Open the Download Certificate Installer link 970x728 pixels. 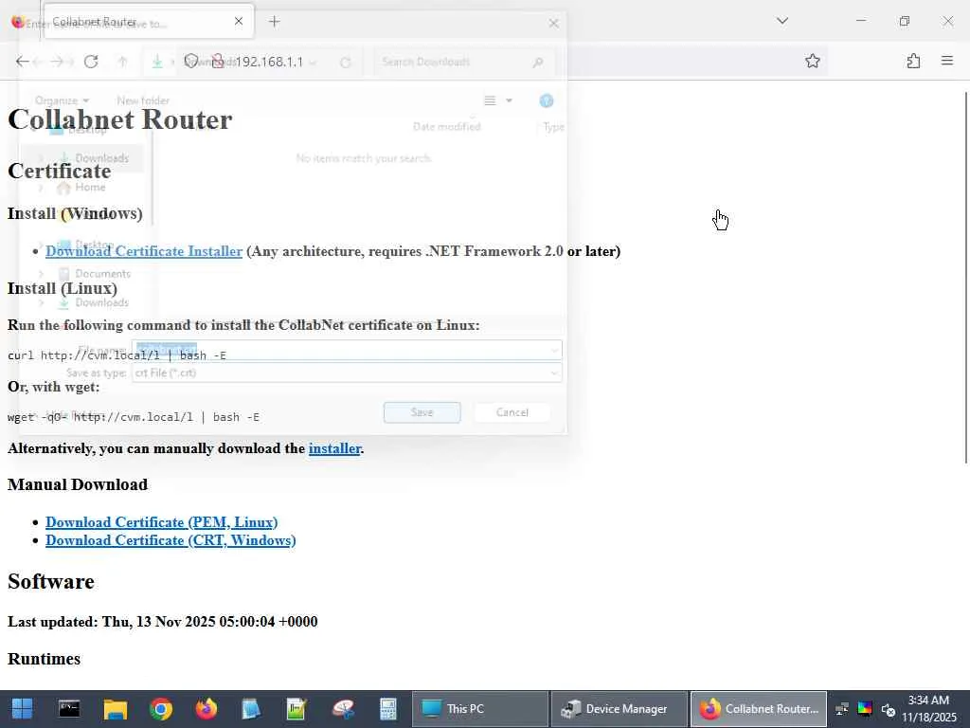click(144, 251)
